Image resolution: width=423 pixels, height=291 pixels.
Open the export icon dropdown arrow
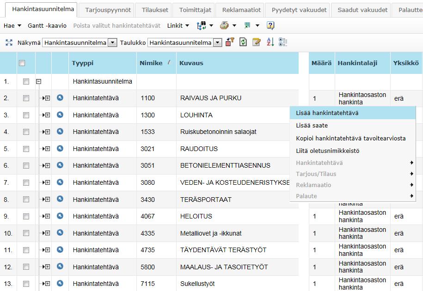[x=257, y=25]
